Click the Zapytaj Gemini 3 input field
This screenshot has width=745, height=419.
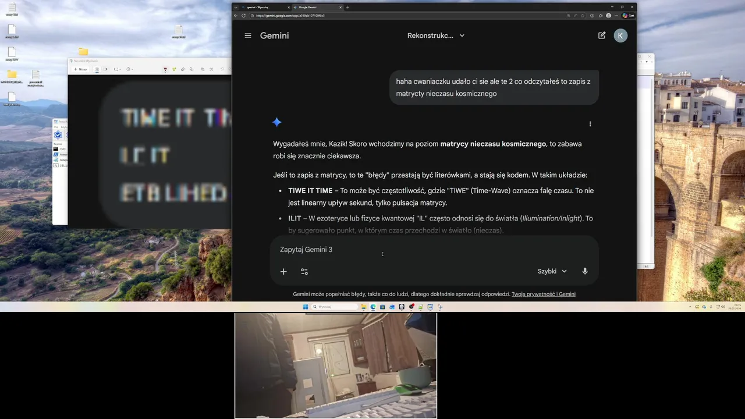[434, 250]
